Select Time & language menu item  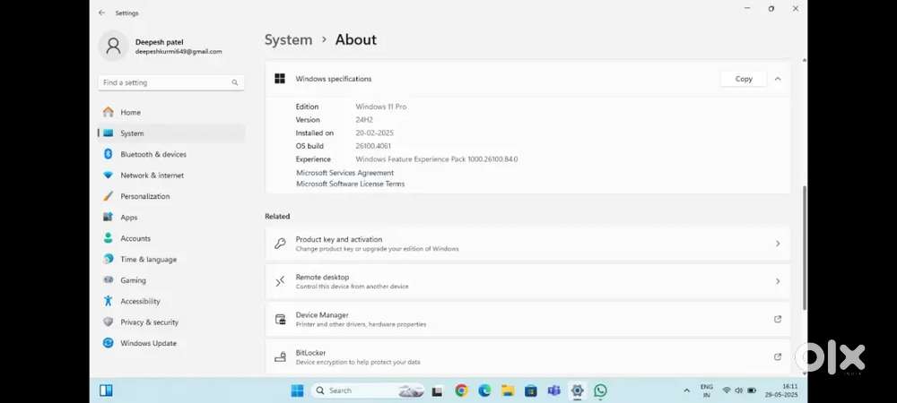[148, 260]
